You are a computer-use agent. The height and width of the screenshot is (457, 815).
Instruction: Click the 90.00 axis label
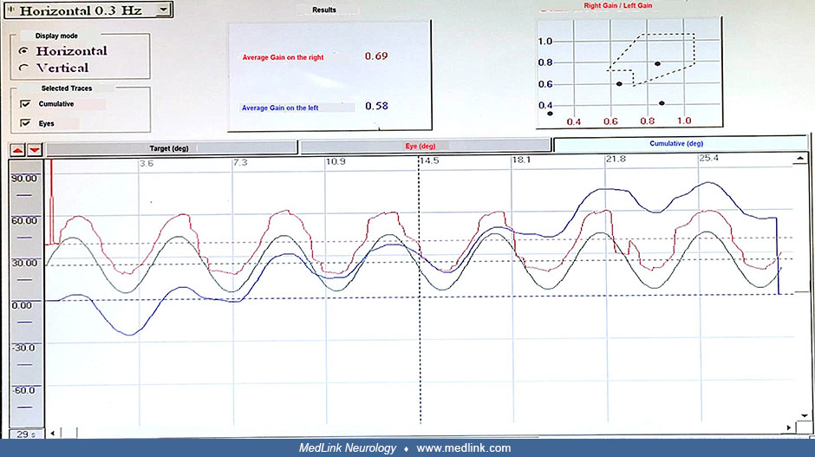tap(24, 179)
